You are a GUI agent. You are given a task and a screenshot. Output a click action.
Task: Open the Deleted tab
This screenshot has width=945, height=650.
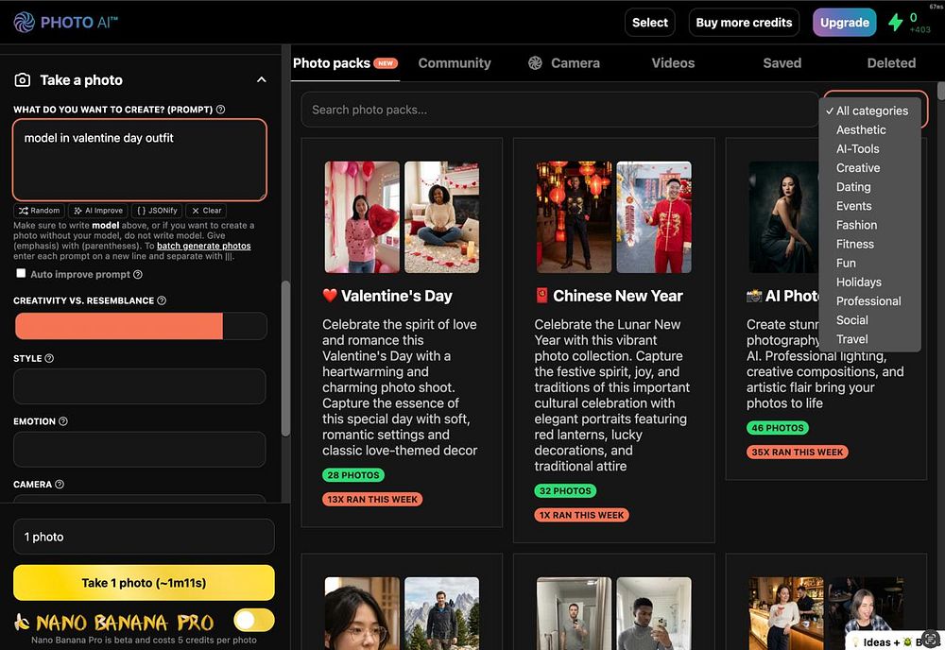coord(891,62)
